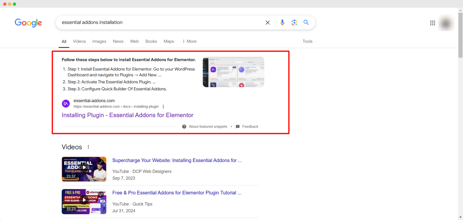Image resolution: width=463 pixels, height=220 pixels.
Task: Click the Google logo
Action: tap(28, 23)
